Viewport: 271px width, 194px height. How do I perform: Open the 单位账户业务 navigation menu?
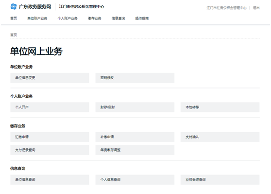[x=37, y=18]
